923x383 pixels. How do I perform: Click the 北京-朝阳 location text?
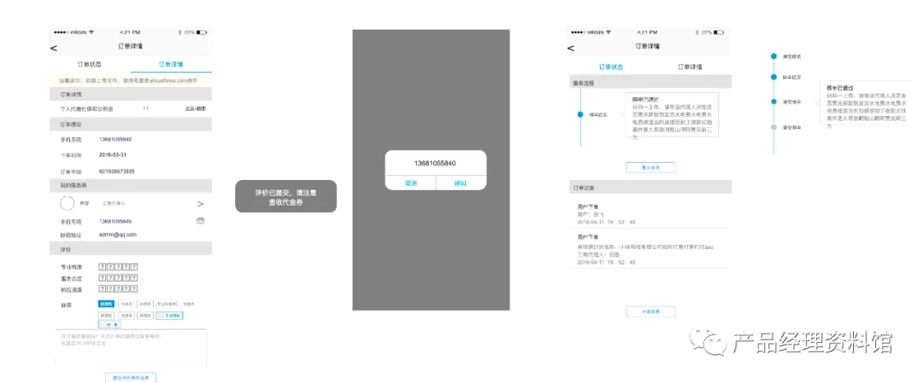pyautogui.click(x=195, y=109)
